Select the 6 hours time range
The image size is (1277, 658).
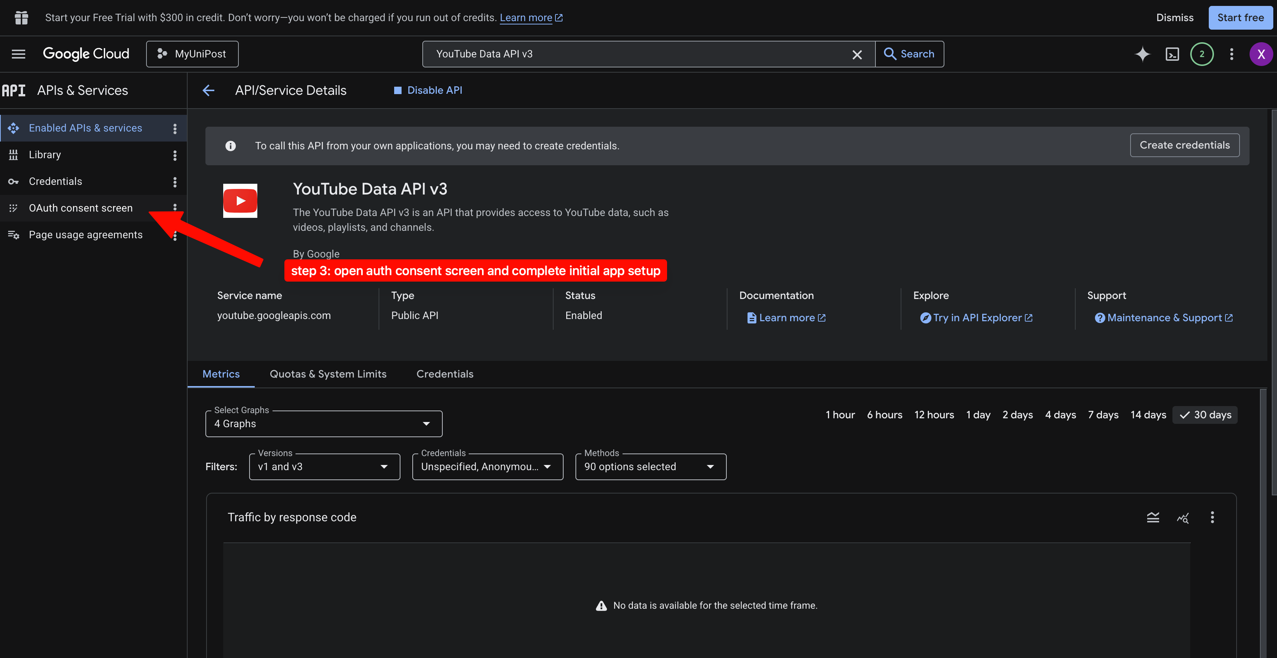(884, 415)
